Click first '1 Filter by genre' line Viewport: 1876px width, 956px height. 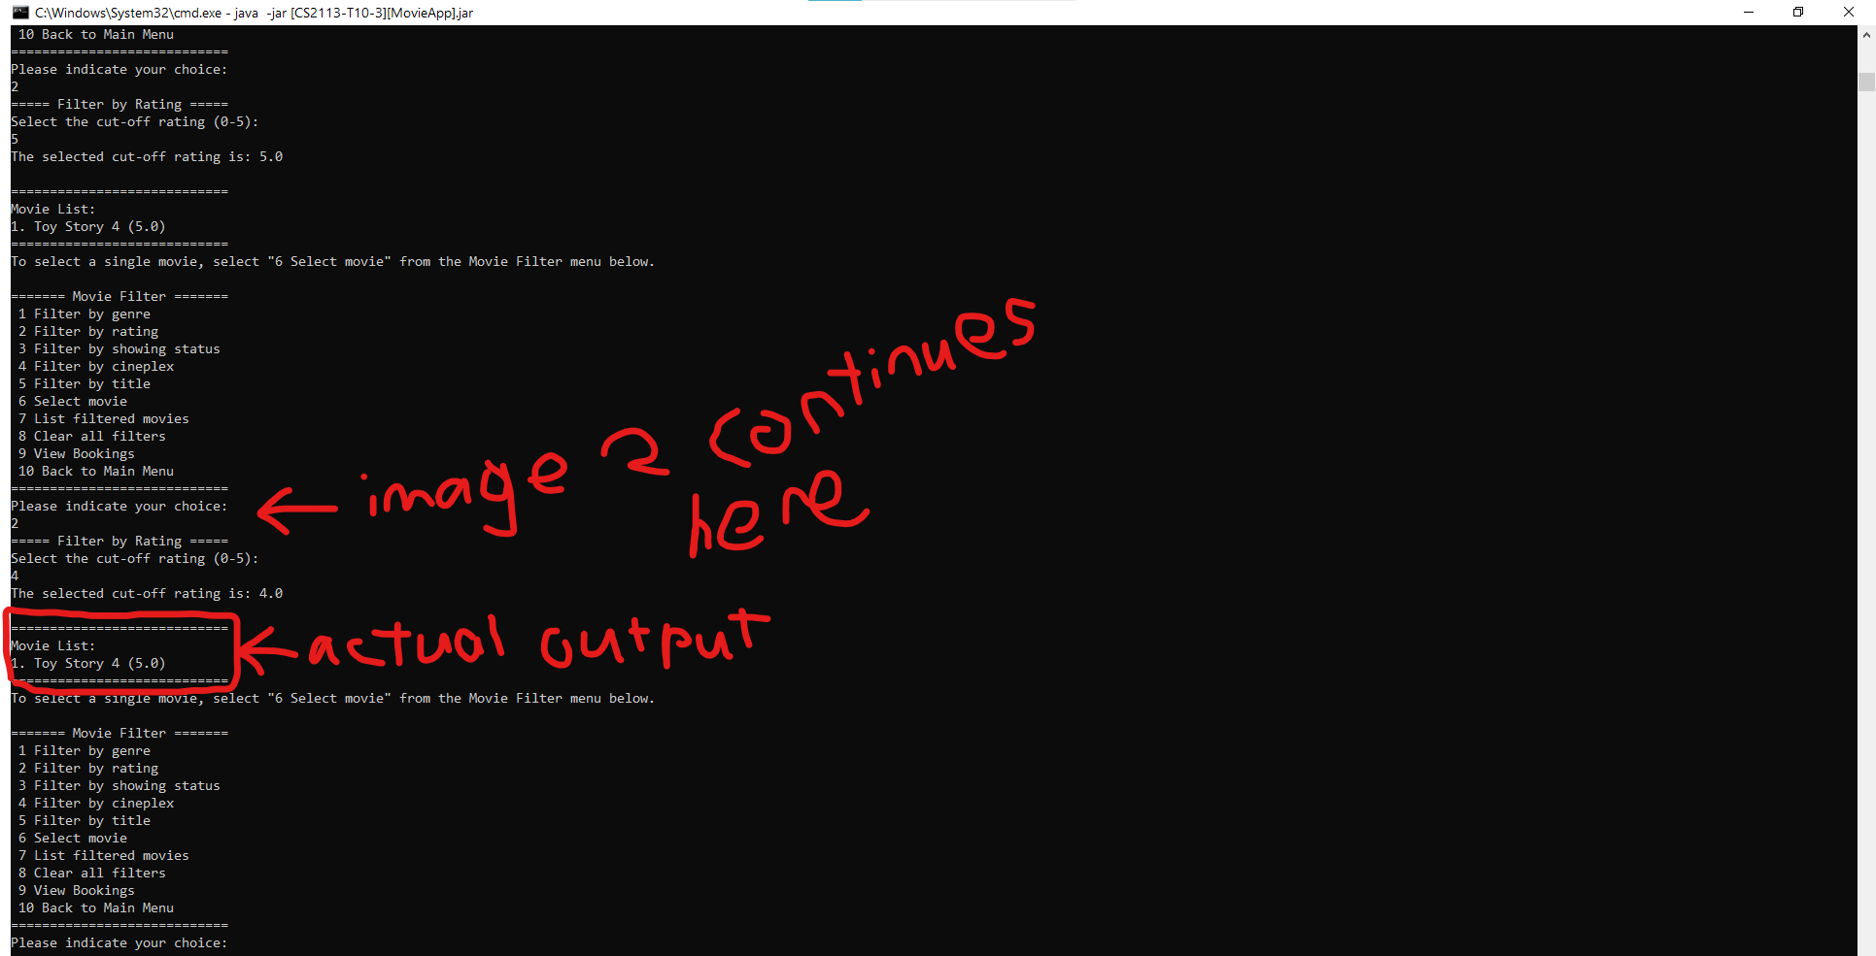[85, 314]
